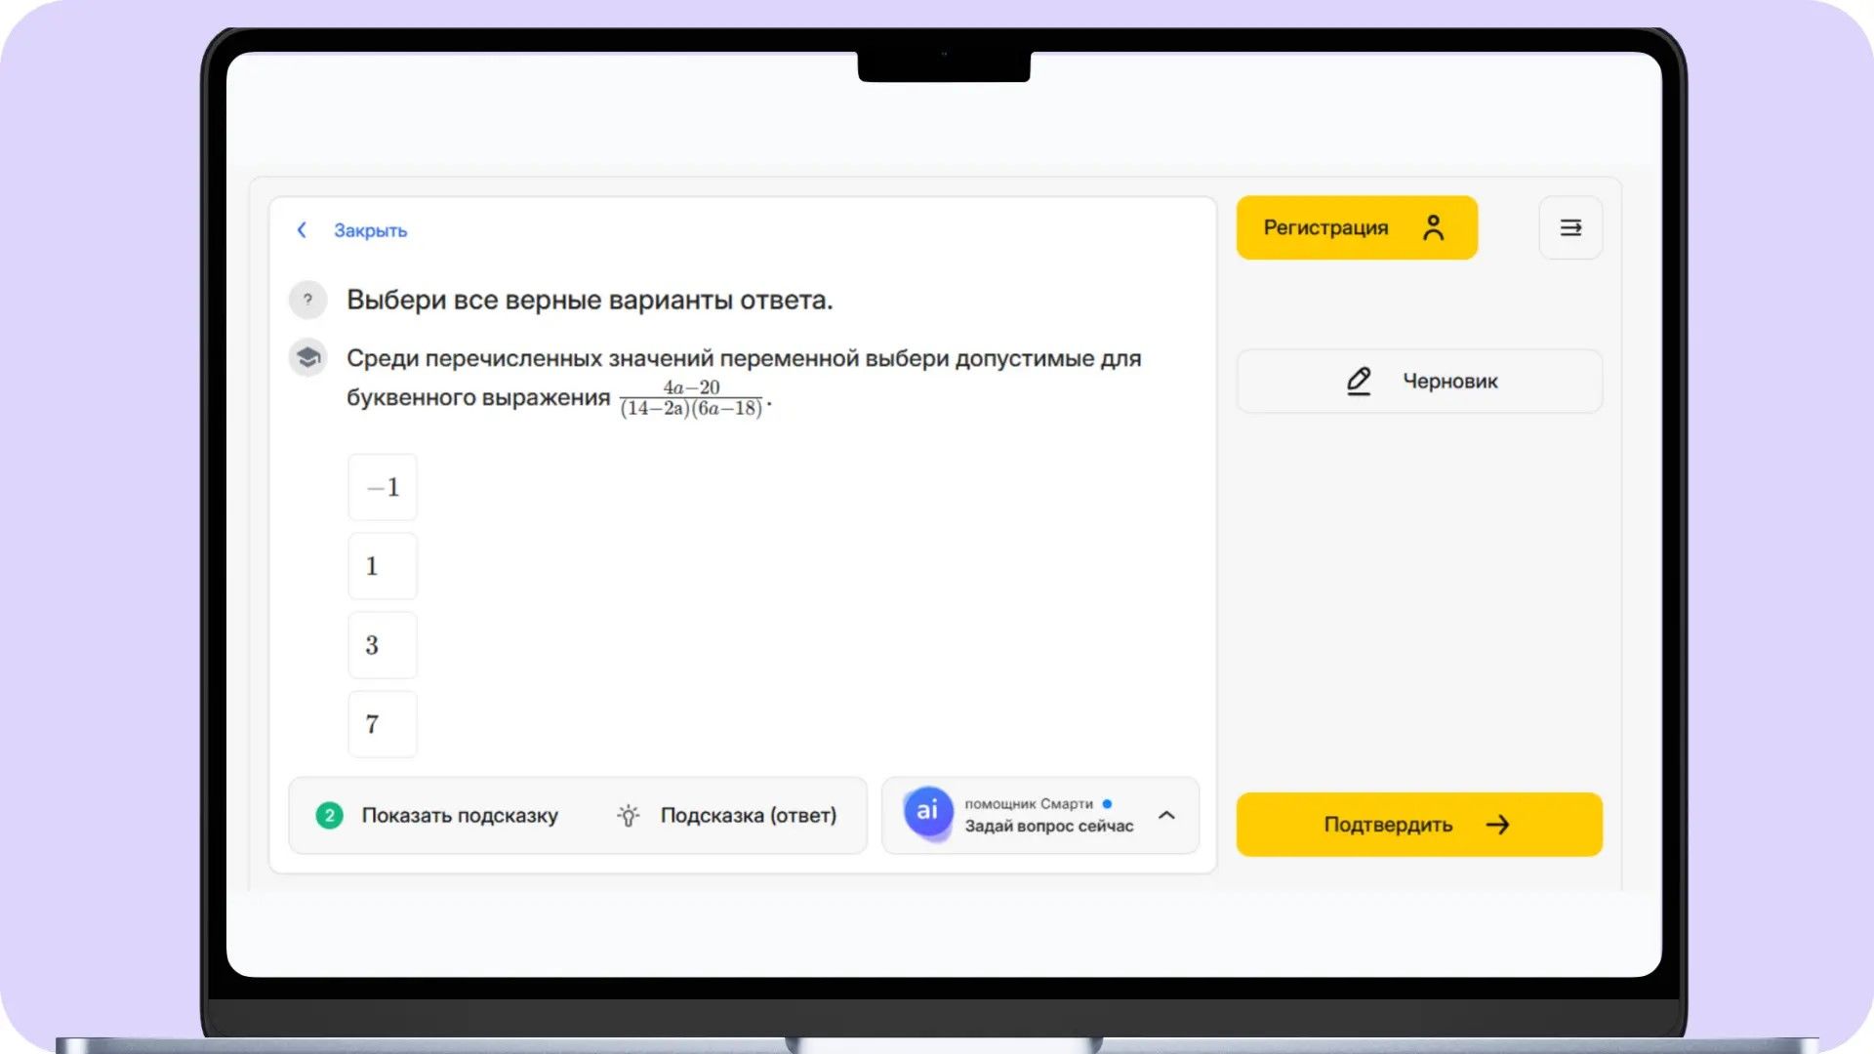
Task: Open the Черновик draft panel
Action: [1419, 381]
